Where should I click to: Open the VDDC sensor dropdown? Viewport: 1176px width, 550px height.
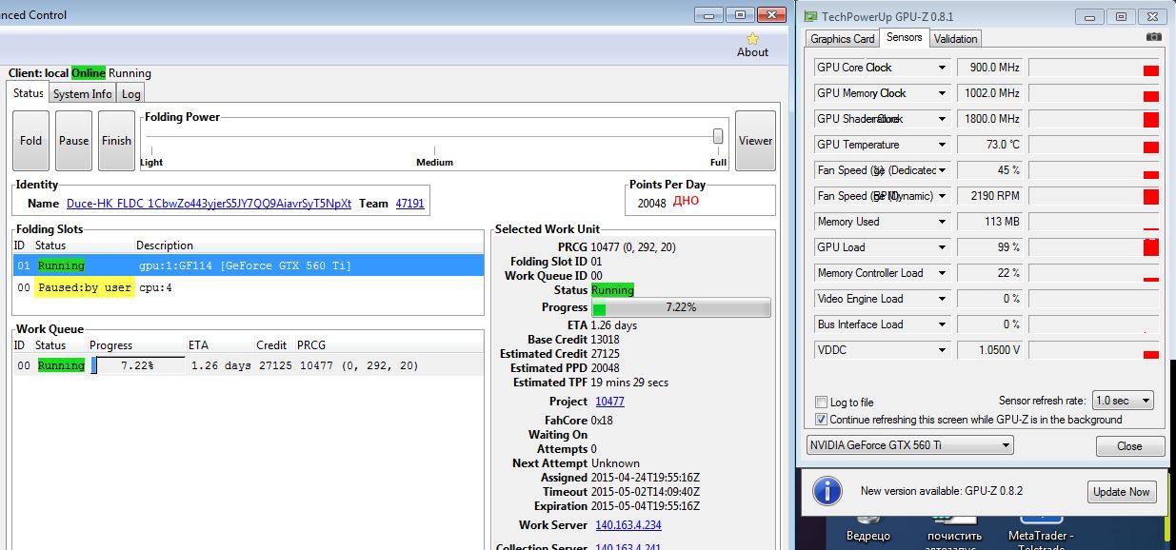tap(942, 350)
